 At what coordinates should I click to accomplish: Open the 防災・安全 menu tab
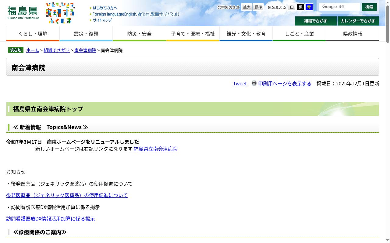139,34
